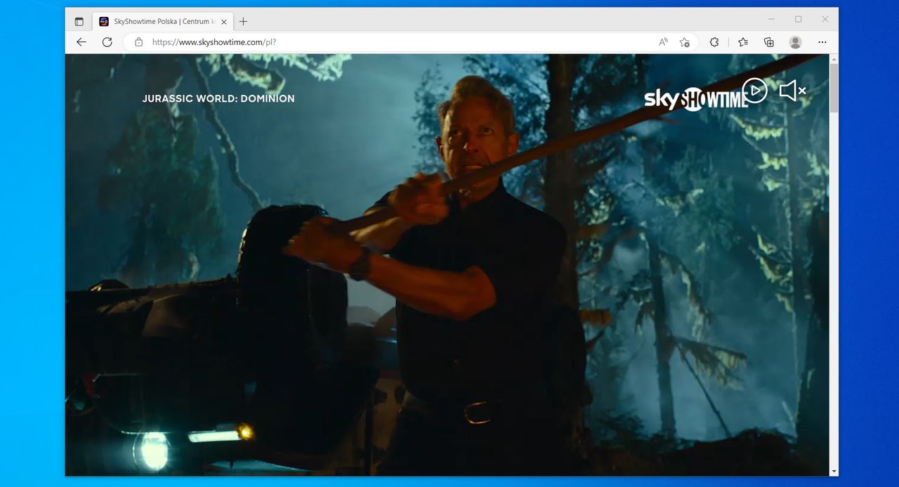Screen dimensions: 899x487
Task: Open the Collections icon
Action: point(769,42)
